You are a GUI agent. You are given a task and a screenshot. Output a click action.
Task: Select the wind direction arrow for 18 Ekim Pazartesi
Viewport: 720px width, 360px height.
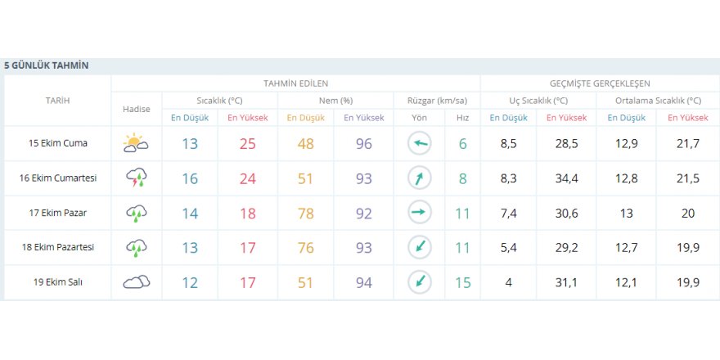point(419,248)
